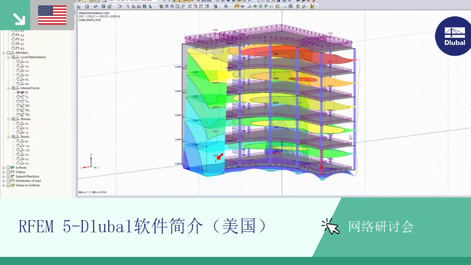Collapse the Strains tree node
471x265 pixels.
point(9,137)
